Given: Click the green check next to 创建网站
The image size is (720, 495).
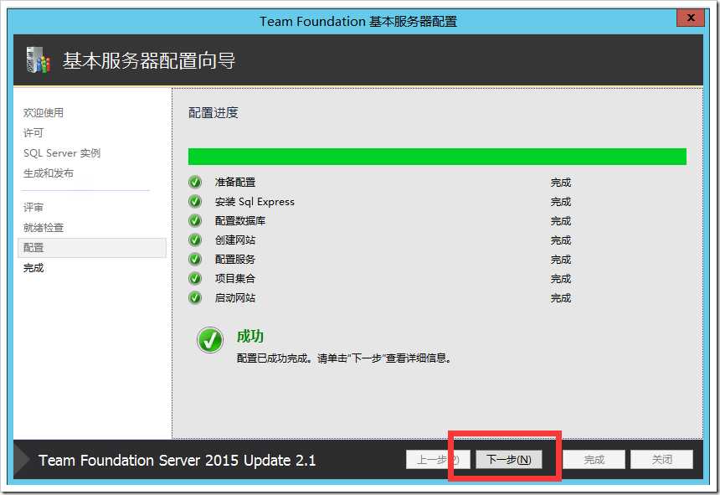Looking at the screenshot, I should pyautogui.click(x=195, y=240).
